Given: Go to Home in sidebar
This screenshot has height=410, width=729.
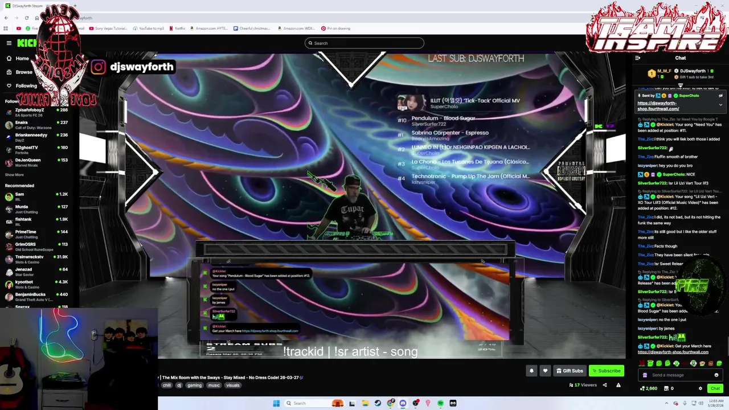Looking at the screenshot, I should [18, 59].
